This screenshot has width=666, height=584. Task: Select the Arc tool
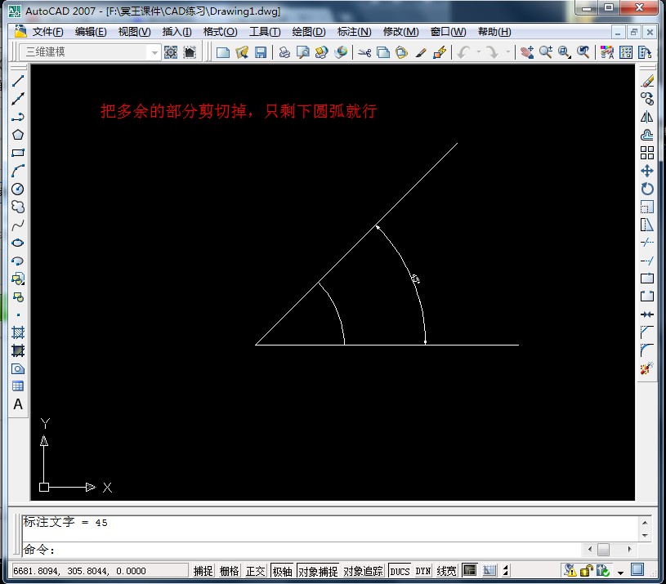(18, 171)
